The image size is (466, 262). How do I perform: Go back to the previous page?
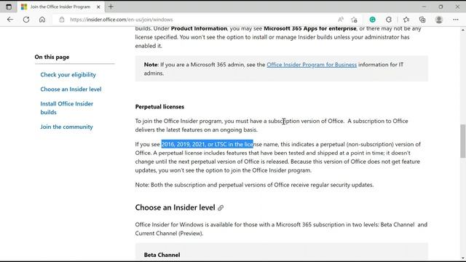pos(10,20)
